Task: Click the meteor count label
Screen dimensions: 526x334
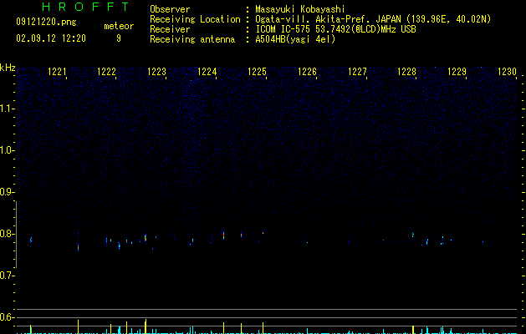Action: [x=119, y=26]
